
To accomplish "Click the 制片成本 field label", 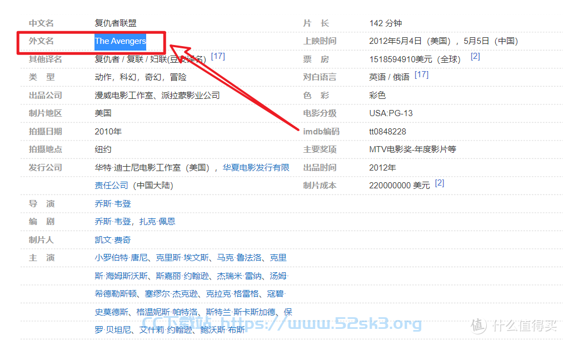I will (x=320, y=186).
